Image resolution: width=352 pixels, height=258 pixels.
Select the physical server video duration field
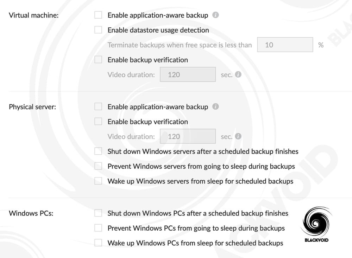click(188, 136)
